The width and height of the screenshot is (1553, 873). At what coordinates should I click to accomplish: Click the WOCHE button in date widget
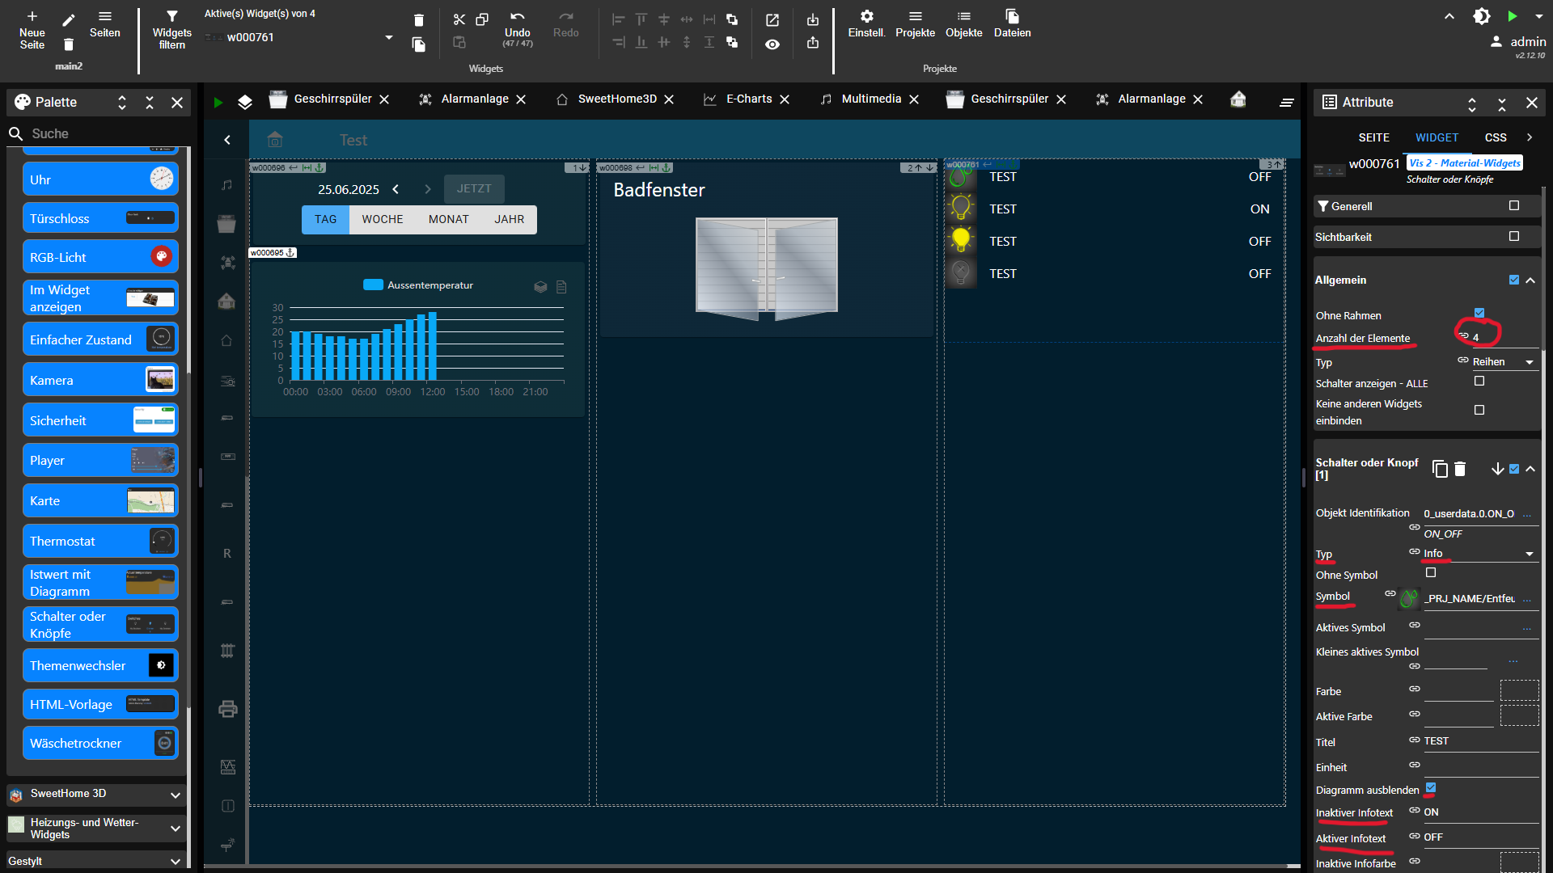coord(382,219)
